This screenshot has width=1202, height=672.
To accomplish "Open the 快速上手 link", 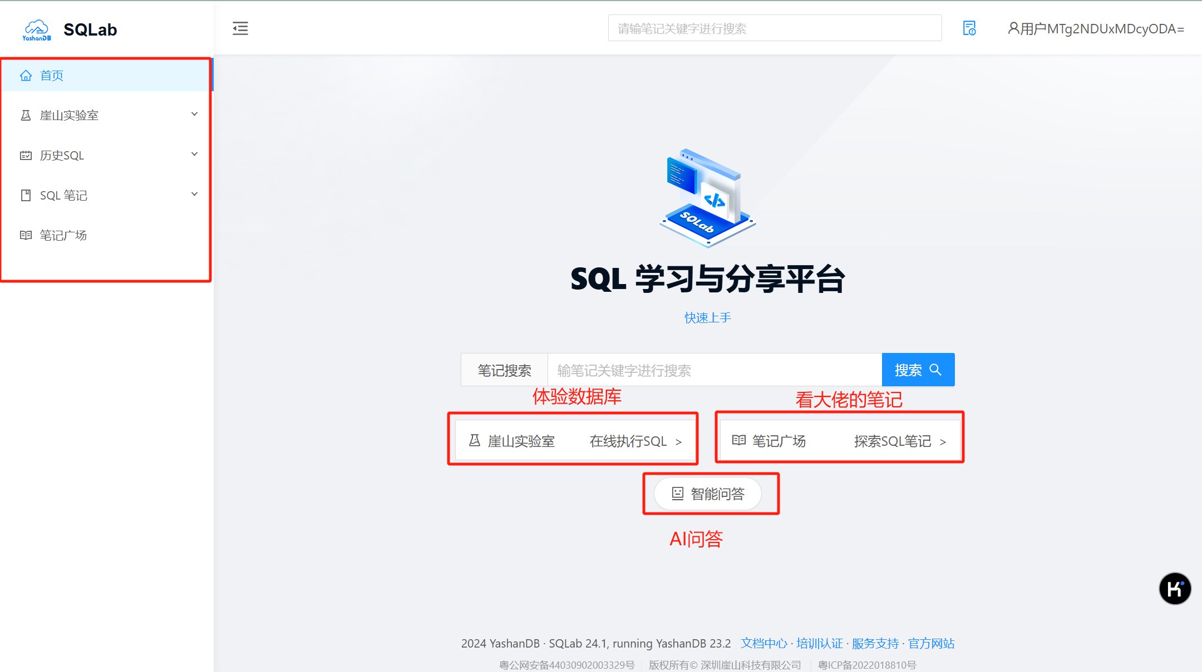I will (x=707, y=317).
